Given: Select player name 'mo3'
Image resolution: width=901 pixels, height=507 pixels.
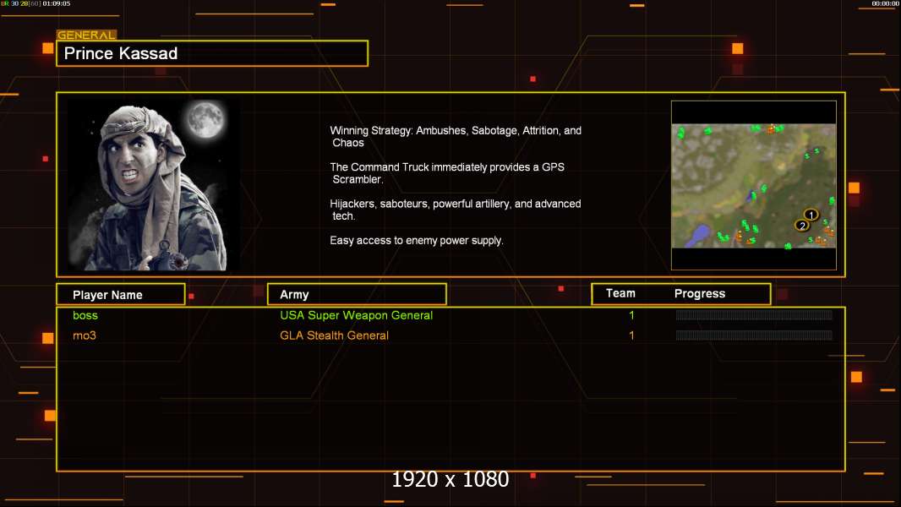Looking at the screenshot, I should 84,335.
